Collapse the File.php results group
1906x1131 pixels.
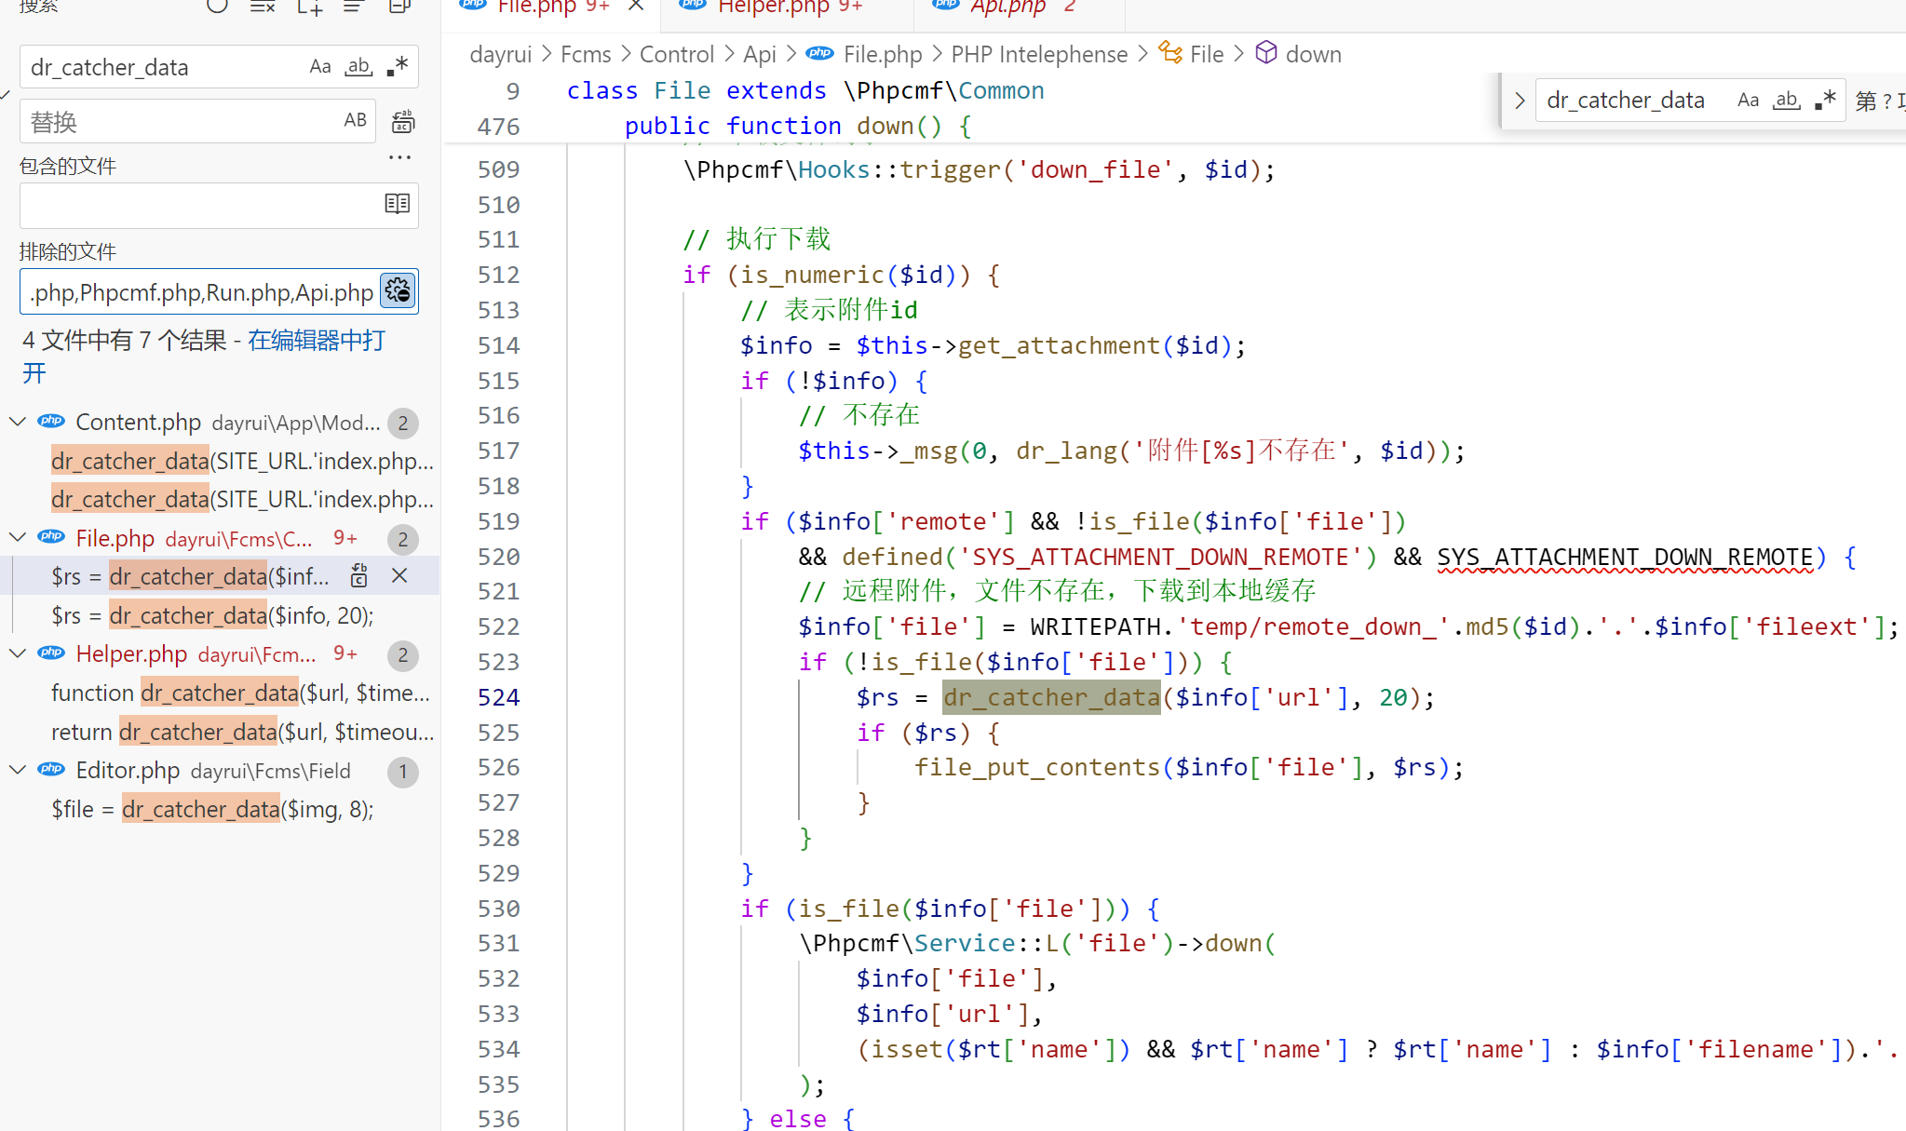pyautogui.click(x=17, y=537)
